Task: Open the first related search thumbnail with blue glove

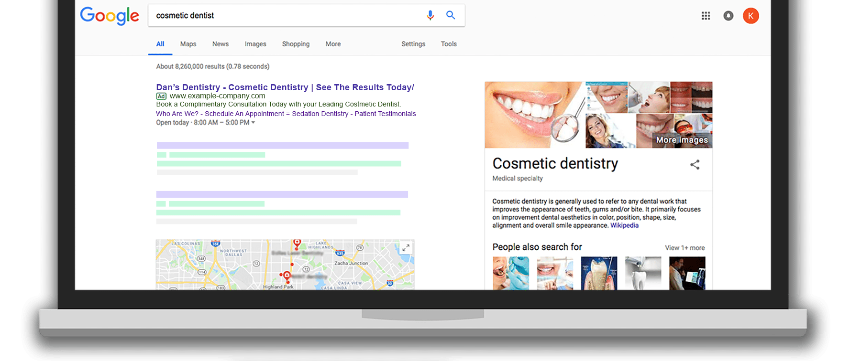Action: 511,273
